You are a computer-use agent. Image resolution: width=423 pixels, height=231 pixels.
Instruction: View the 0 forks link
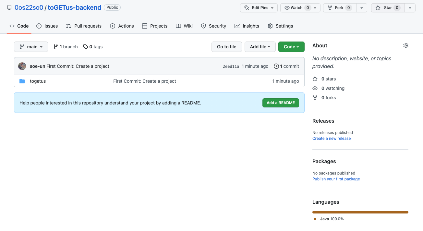tap(324, 98)
